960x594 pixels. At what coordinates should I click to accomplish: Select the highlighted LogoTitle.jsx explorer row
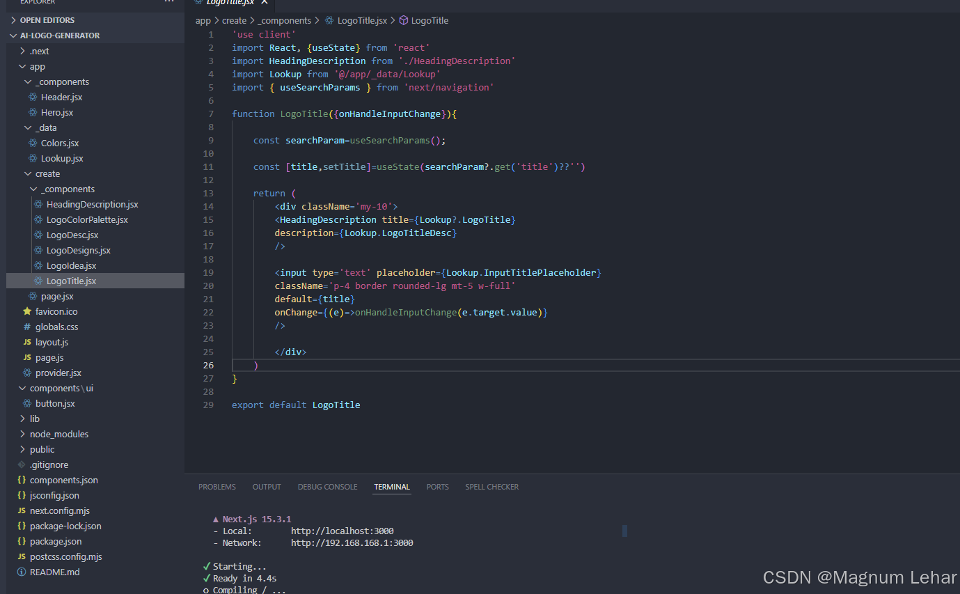tap(95, 281)
